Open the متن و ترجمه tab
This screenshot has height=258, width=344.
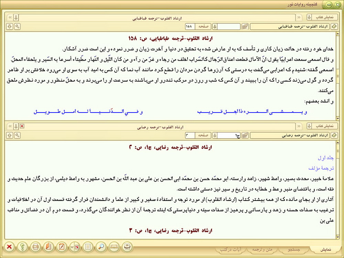(x=262, y=250)
